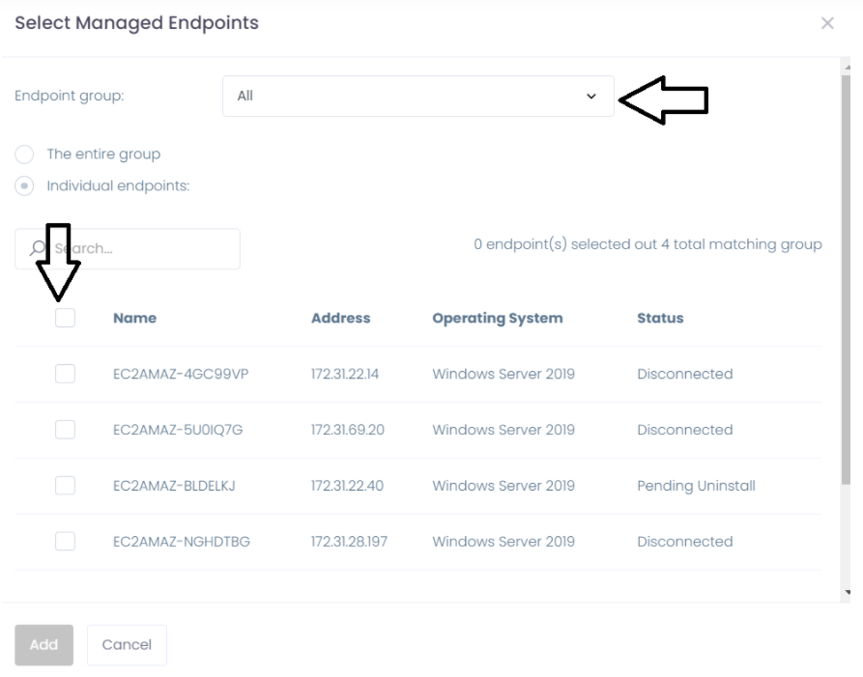Focus the endpoint Search field
Image resolution: width=863 pixels, height=677 pixels.
(x=145, y=249)
